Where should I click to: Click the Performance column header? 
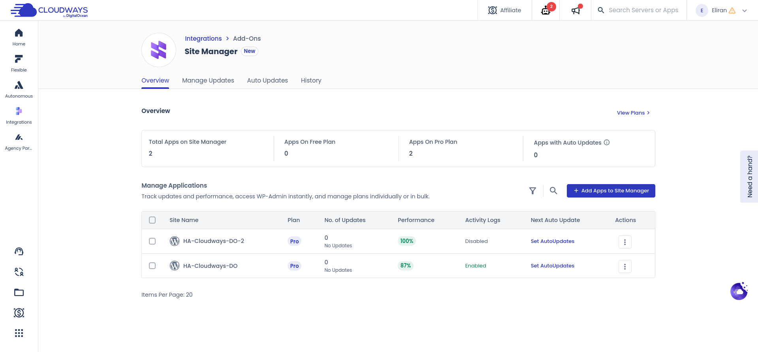tap(416, 220)
